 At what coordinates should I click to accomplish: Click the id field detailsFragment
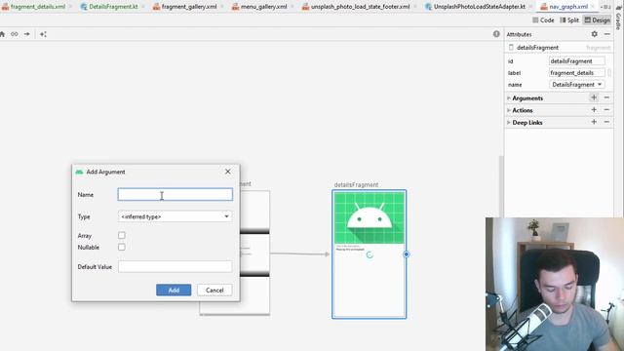click(576, 60)
